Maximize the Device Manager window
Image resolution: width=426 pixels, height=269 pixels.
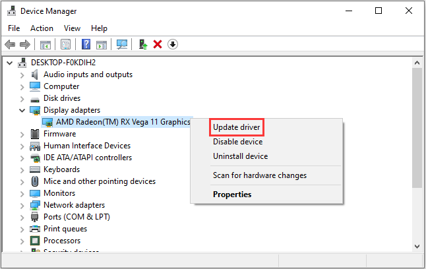click(x=379, y=11)
